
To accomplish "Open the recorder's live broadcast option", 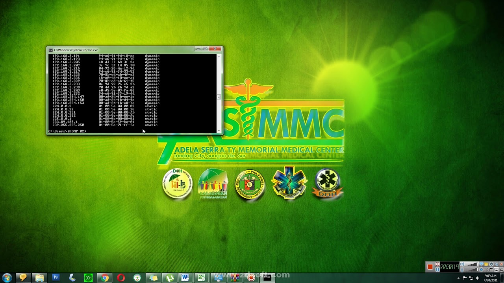I will click(481, 264).
